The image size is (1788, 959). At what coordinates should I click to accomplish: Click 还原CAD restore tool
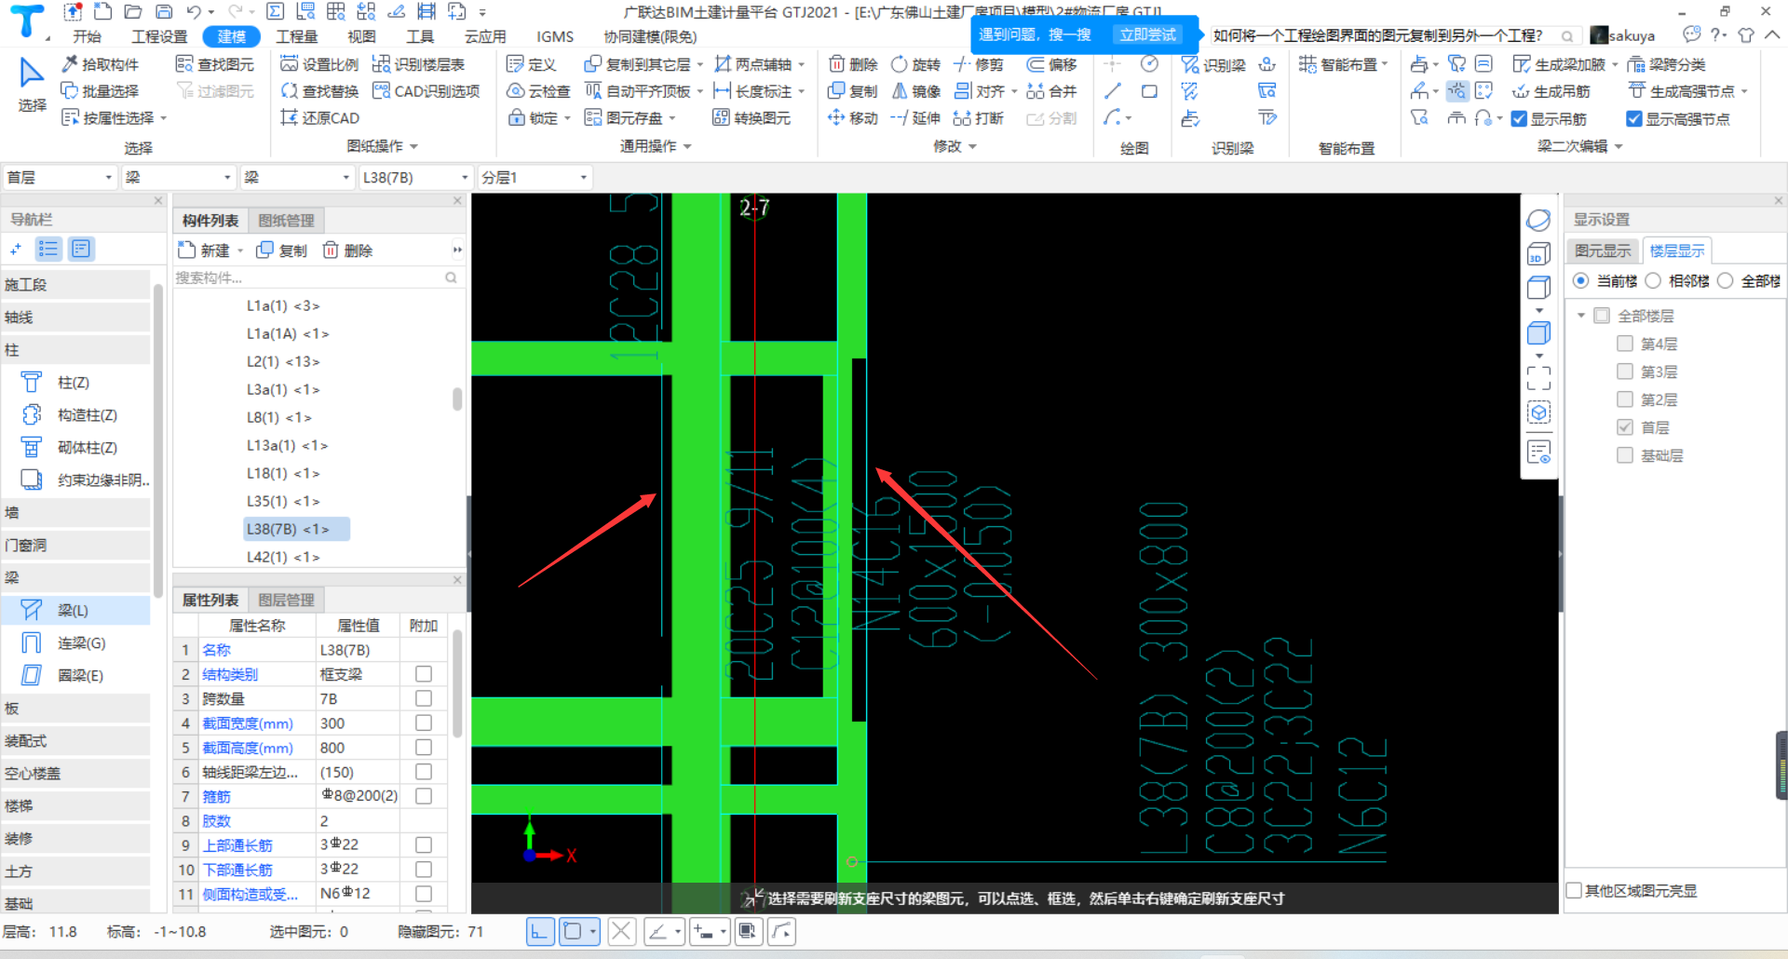pyautogui.click(x=319, y=118)
